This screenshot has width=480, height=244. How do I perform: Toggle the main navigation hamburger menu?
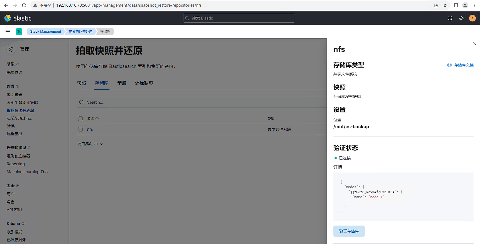(8, 32)
